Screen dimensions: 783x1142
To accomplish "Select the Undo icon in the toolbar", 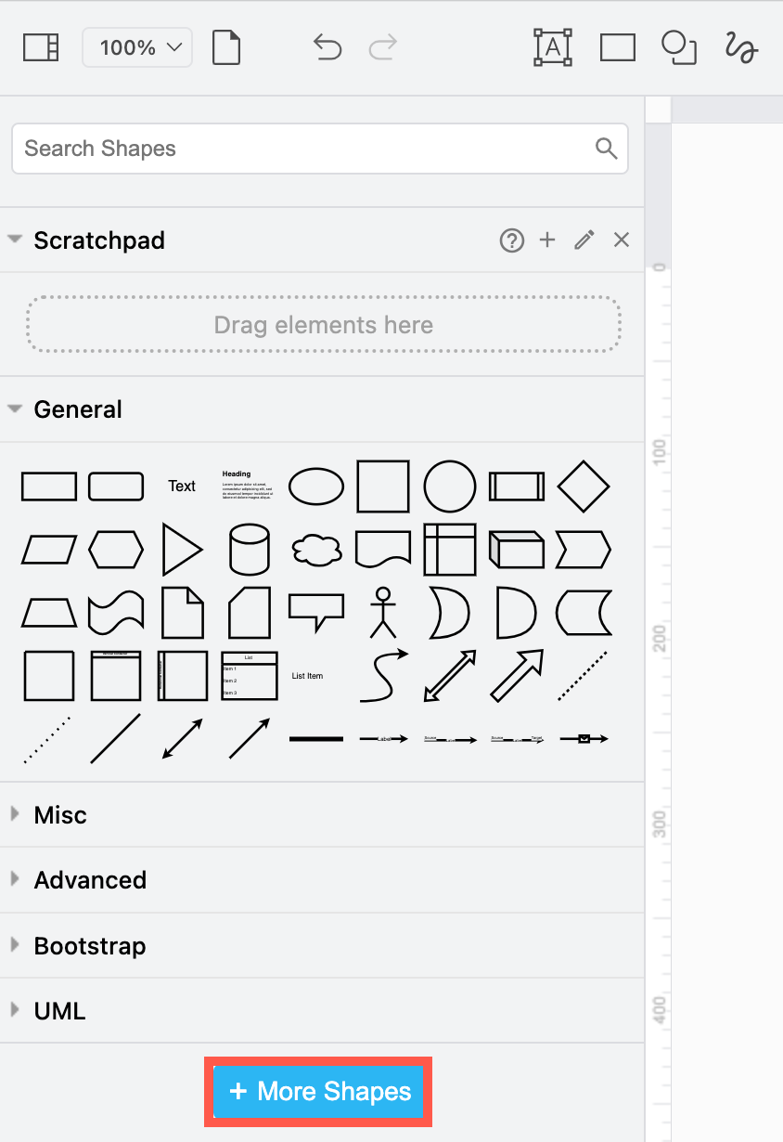I will pos(326,46).
